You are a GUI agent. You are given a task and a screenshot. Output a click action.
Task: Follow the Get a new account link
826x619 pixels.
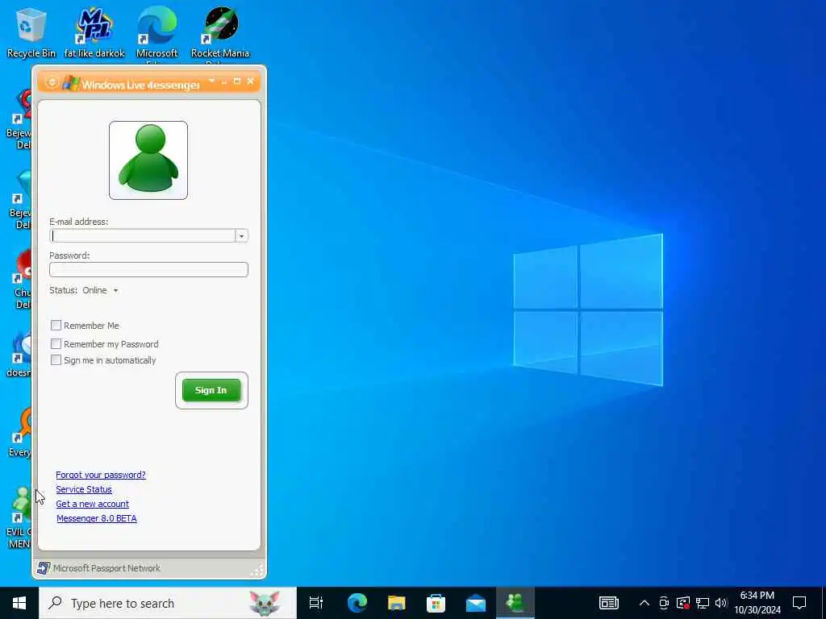click(x=92, y=504)
